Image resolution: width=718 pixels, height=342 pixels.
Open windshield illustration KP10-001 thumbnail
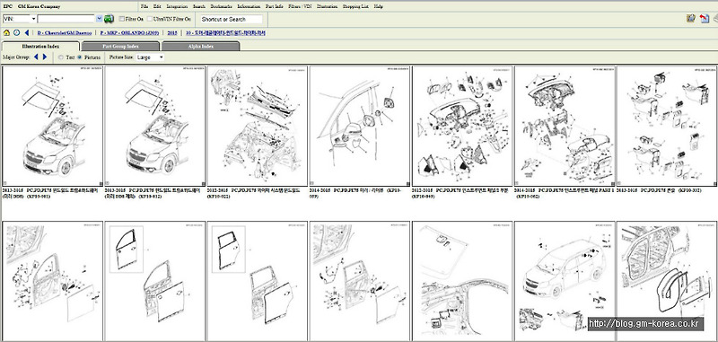coord(53,126)
